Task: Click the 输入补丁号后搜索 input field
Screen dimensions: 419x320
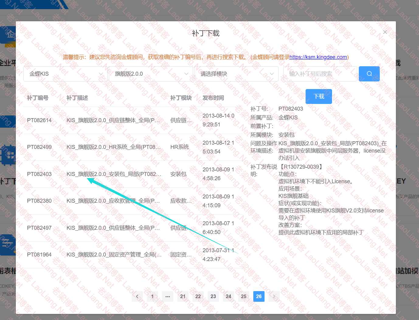Action: 319,74
